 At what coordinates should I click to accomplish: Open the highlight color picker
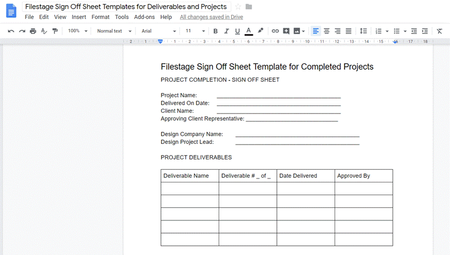260,31
